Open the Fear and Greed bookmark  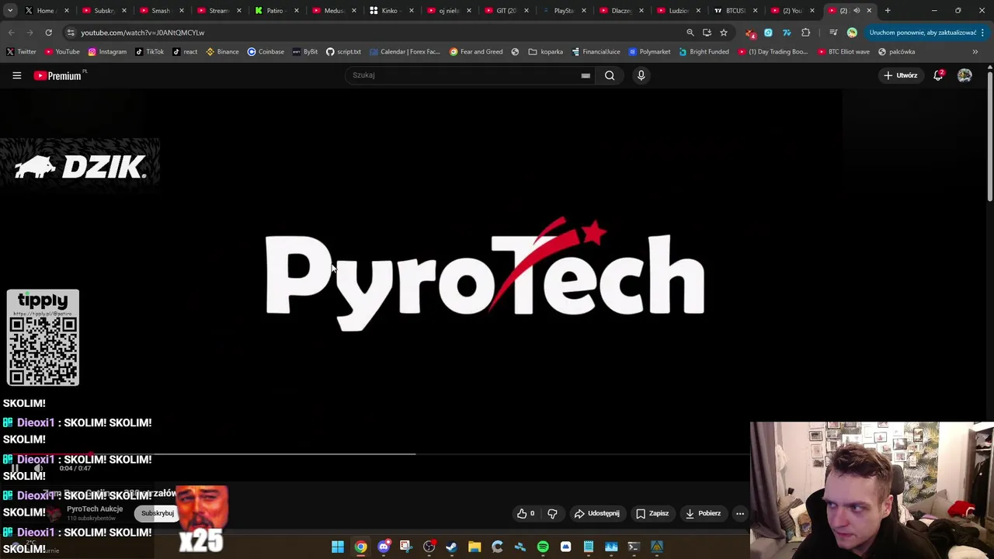tap(476, 52)
